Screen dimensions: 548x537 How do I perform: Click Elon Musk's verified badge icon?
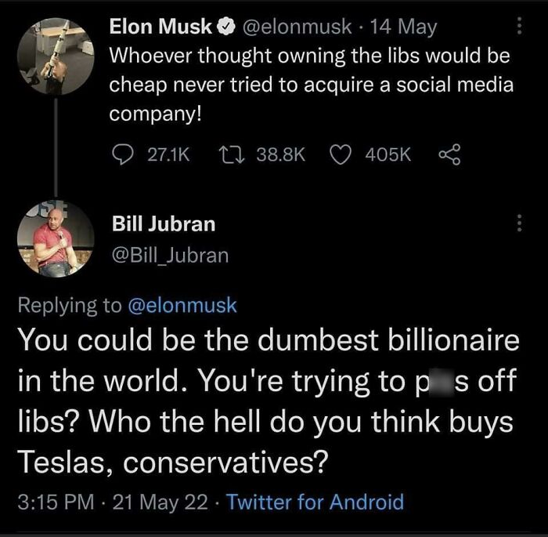coord(223,27)
